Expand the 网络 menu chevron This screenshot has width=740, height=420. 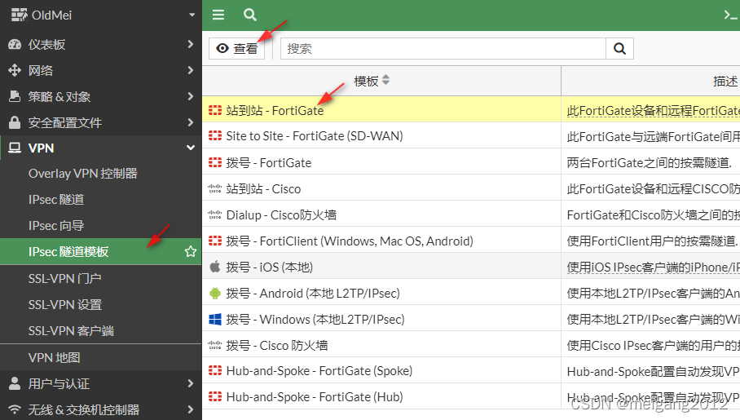190,70
